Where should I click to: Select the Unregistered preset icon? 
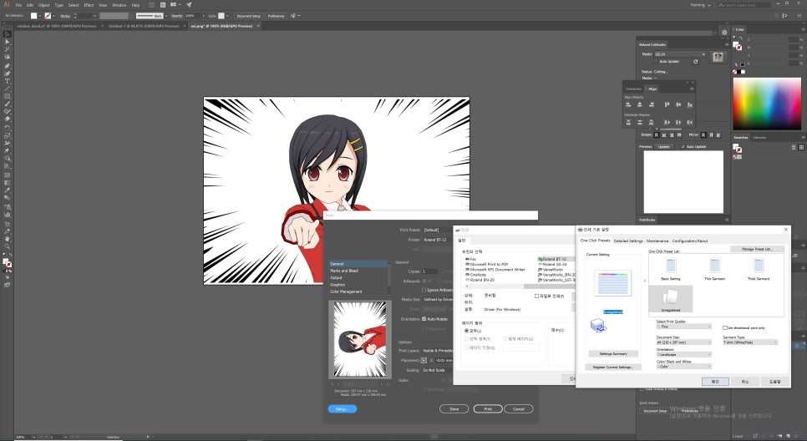click(671, 299)
